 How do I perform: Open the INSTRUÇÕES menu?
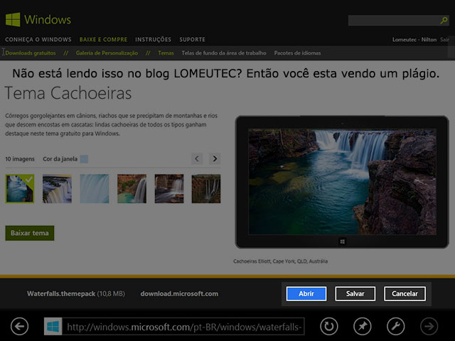point(153,40)
